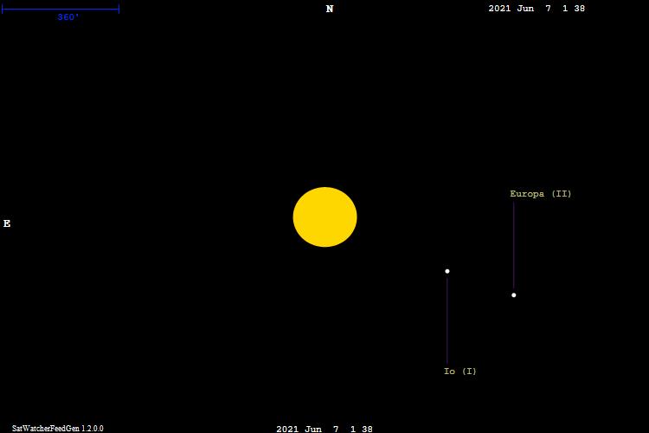The width and height of the screenshot is (649, 433).
Task: Click minutes value 38 in top-right timestamp
Action: point(579,9)
